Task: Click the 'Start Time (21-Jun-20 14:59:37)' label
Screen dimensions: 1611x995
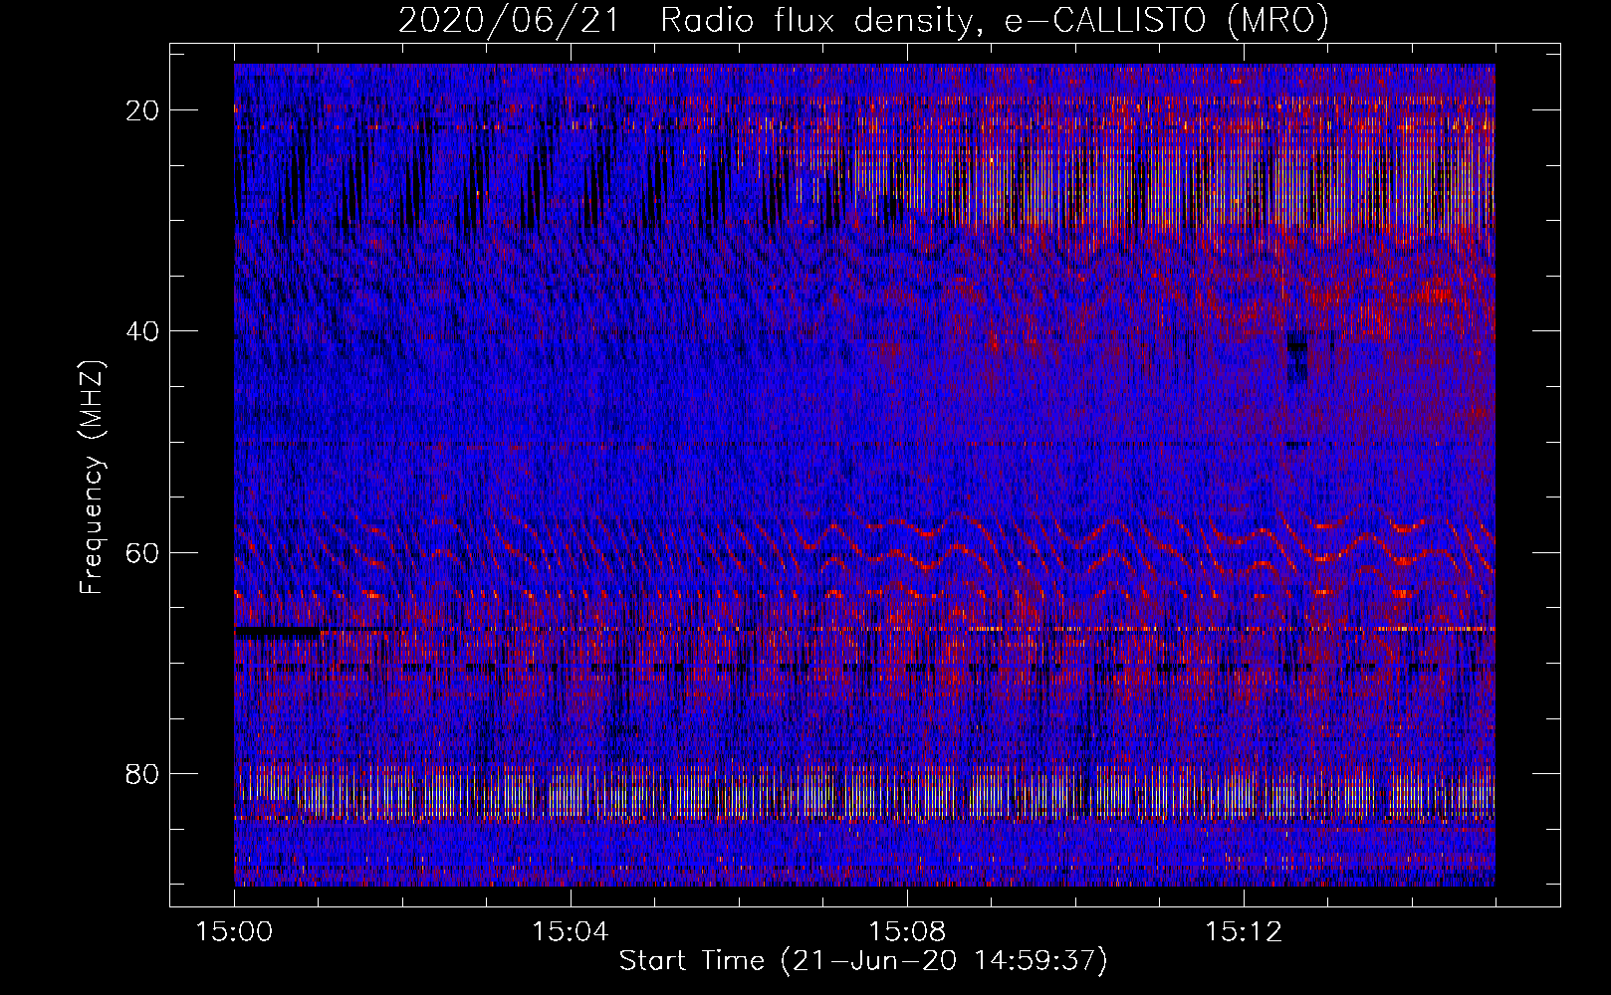Action: point(863,961)
